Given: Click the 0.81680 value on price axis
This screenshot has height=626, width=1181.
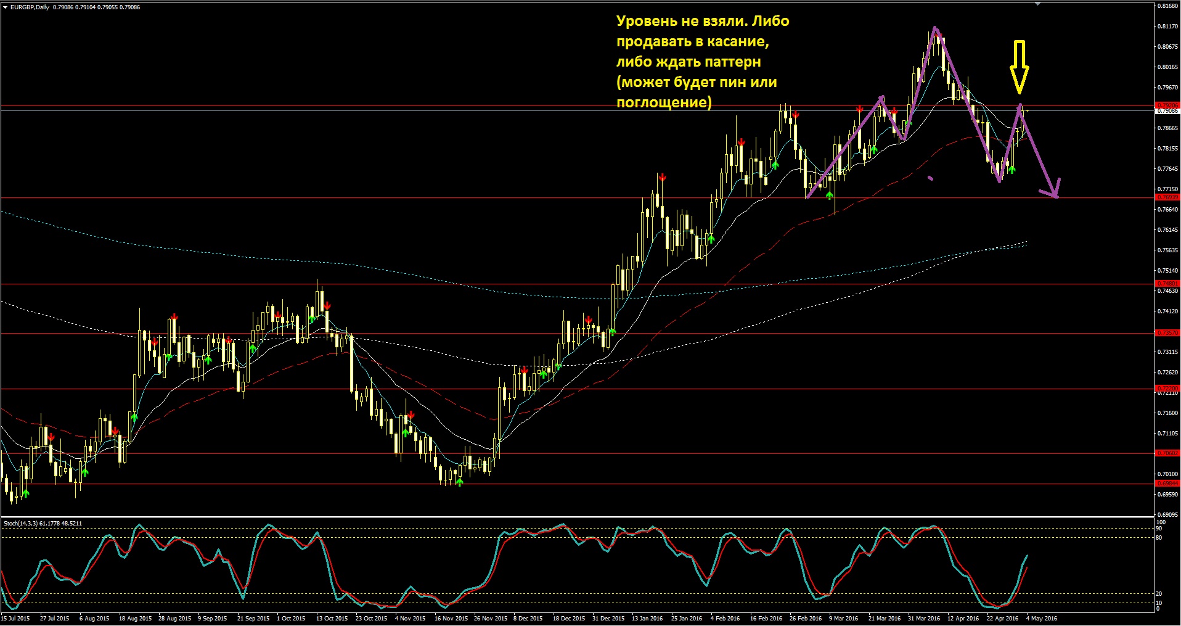Looking at the screenshot, I should coord(1168,6).
